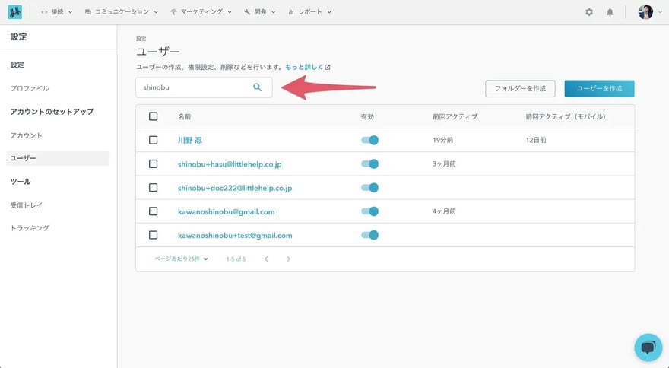Open user profile avatar menu
This screenshot has width=669, height=368.
645,12
